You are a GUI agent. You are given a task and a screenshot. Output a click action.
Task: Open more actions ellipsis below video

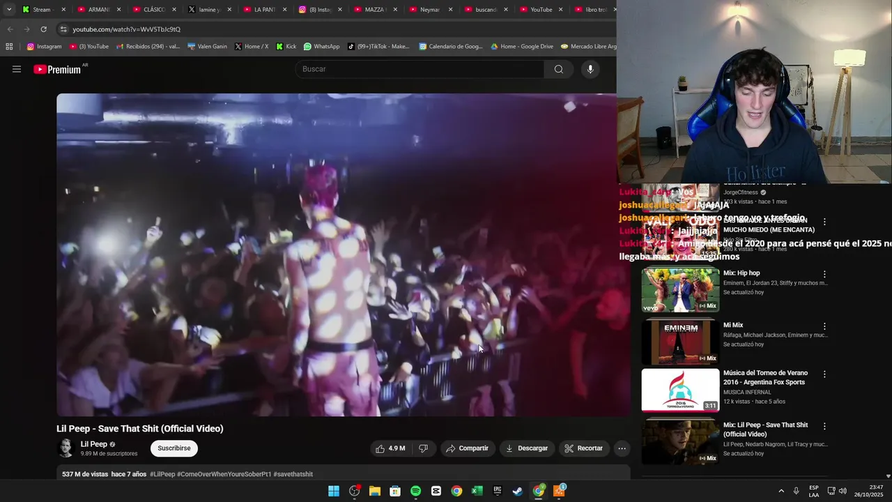click(622, 448)
